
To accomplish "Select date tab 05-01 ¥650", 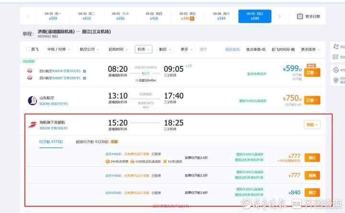I will 120,16.
